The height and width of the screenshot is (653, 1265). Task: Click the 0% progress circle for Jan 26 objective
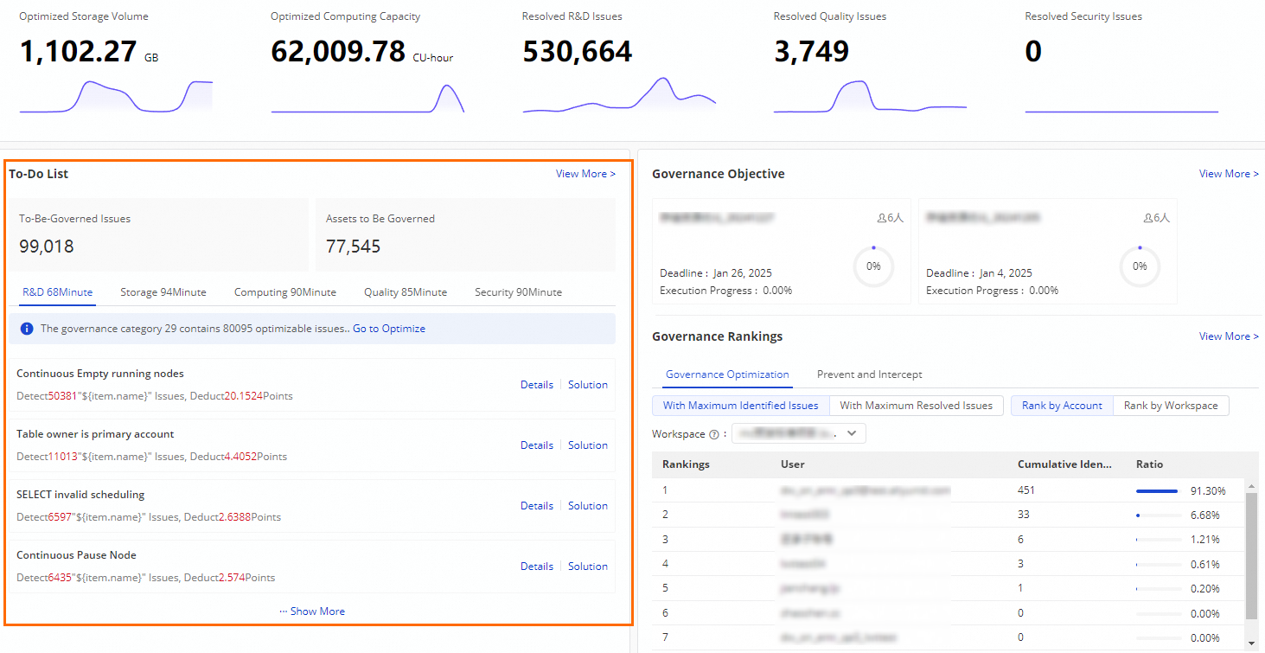873,266
